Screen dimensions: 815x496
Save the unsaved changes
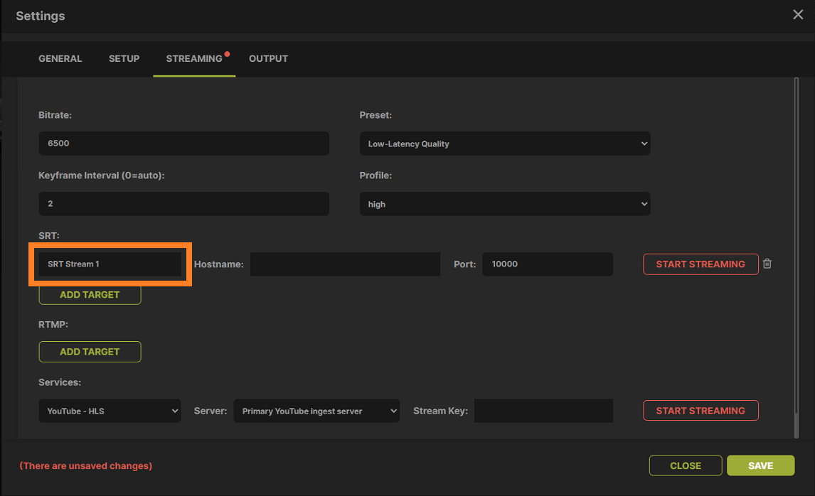pos(760,465)
